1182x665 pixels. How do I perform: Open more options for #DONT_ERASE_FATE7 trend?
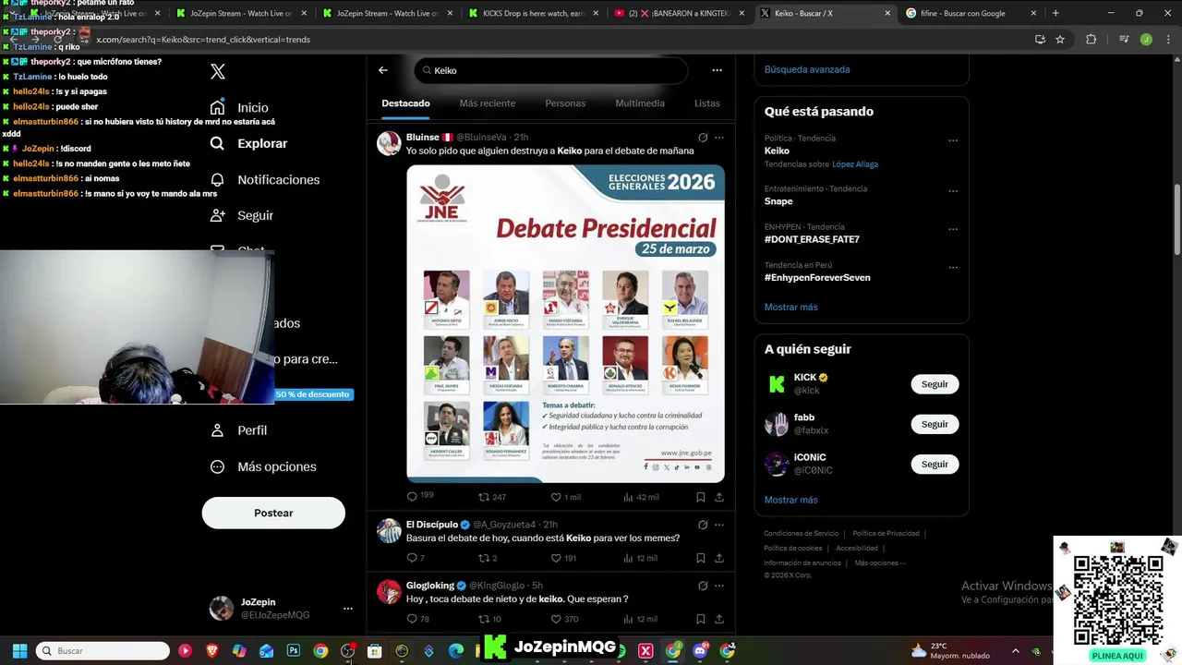(953, 229)
